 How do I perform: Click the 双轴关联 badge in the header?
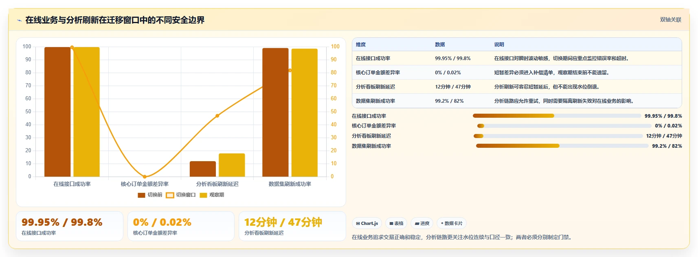tap(670, 19)
